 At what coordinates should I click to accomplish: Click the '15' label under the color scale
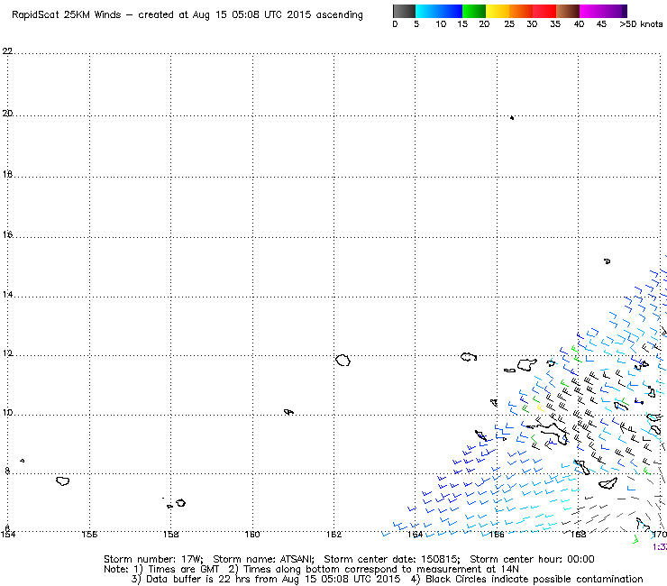tap(462, 23)
